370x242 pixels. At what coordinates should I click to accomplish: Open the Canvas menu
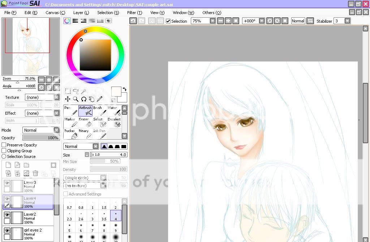[x=55, y=13]
